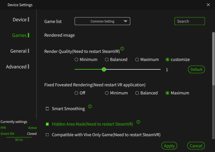Open the Game list dropdown
215x152 pixels.
click(x=102, y=21)
